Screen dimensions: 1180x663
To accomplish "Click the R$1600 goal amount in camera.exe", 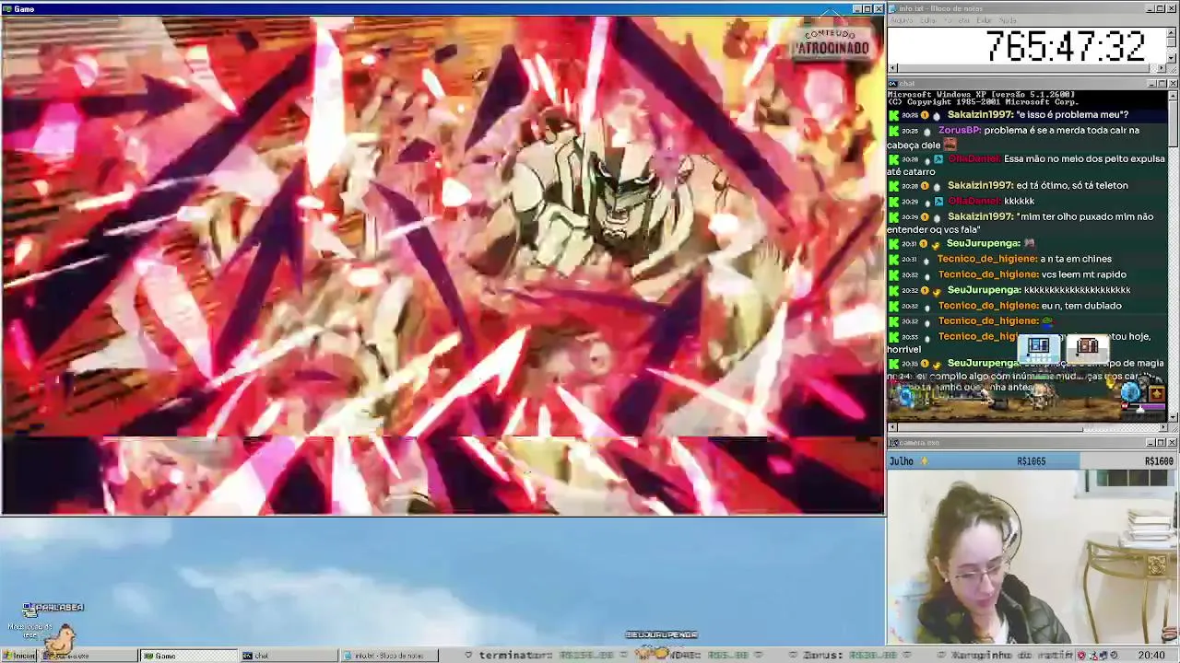I will click(x=1159, y=461).
